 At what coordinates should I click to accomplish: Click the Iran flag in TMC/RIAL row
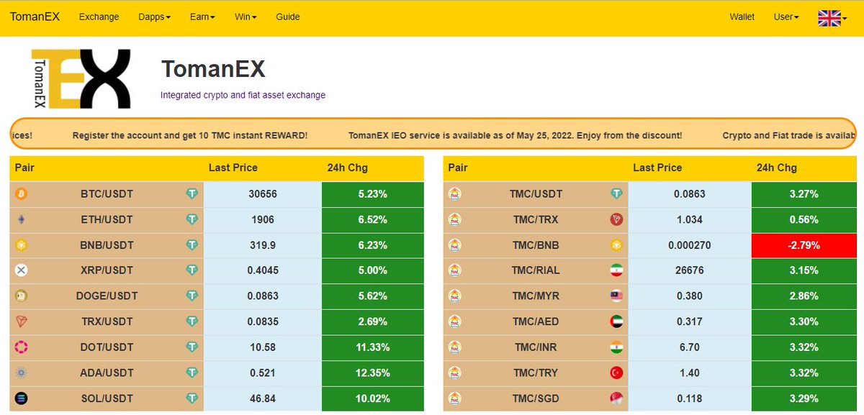click(x=616, y=270)
